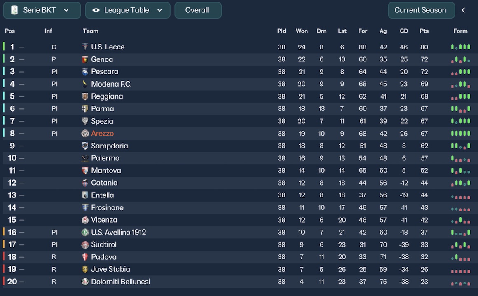Open the Modena F.C. team page
The width and height of the screenshot is (478, 296).
[x=111, y=84]
